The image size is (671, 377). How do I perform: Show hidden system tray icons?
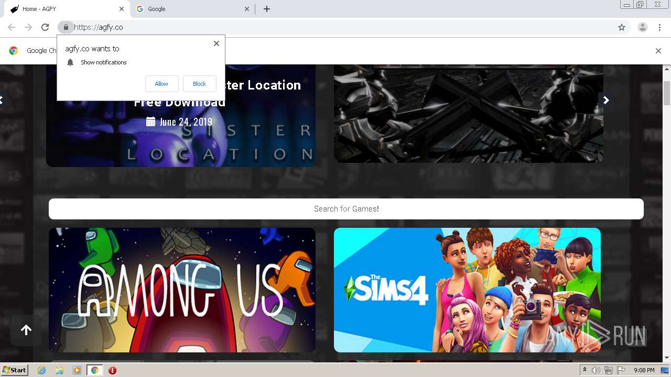(x=585, y=370)
